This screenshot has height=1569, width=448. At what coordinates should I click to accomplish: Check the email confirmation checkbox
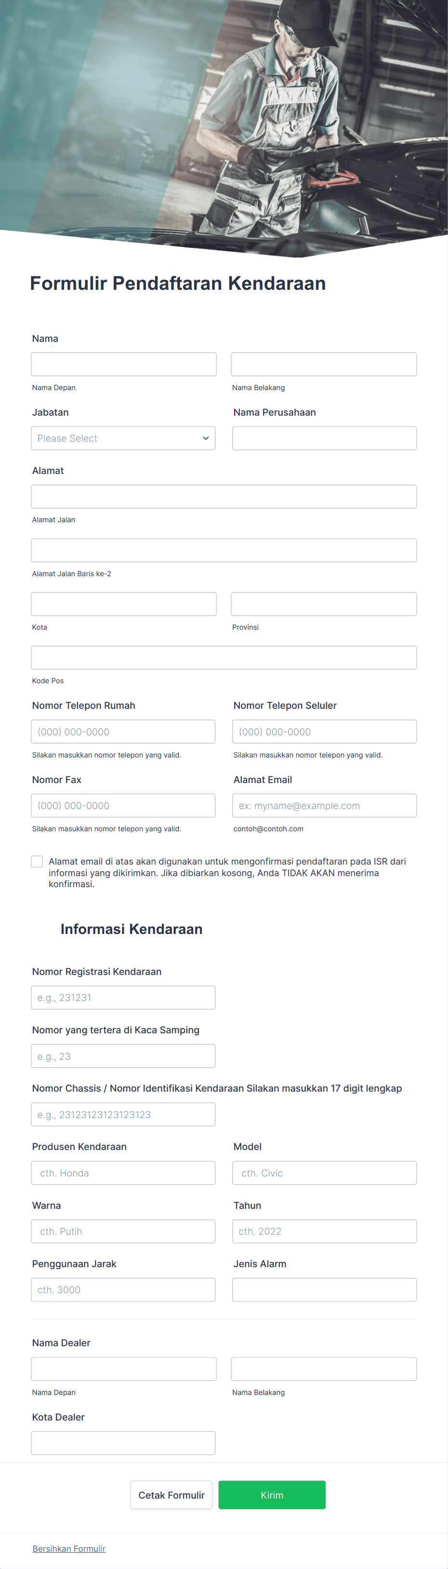click(37, 861)
